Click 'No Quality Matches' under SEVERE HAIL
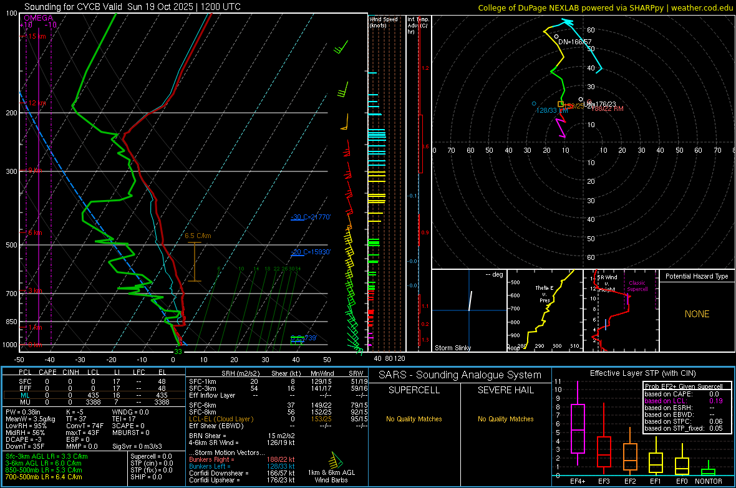The height and width of the screenshot is (488, 736). click(505, 419)
